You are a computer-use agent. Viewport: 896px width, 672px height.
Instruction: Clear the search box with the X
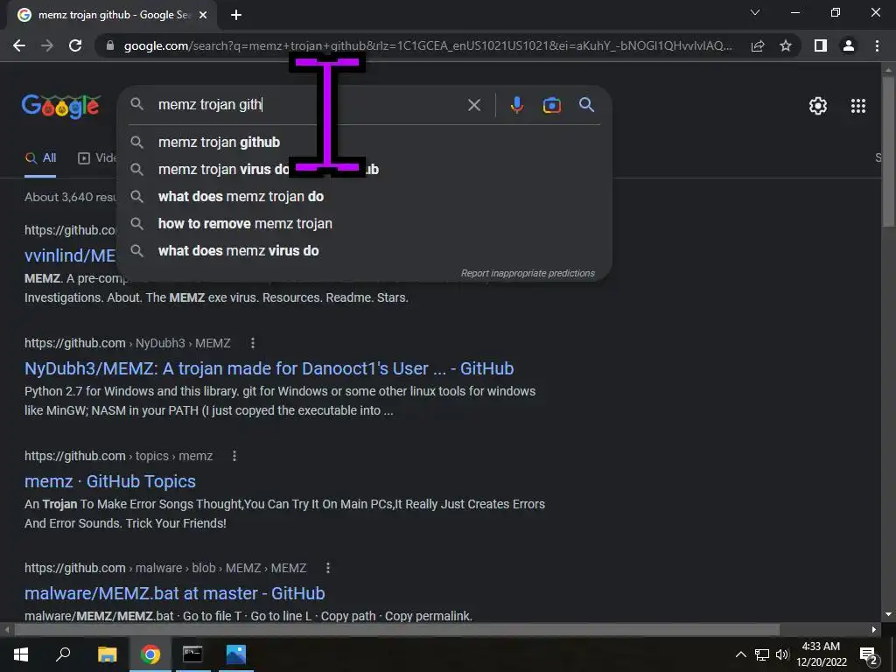click(x=473, y=105)
